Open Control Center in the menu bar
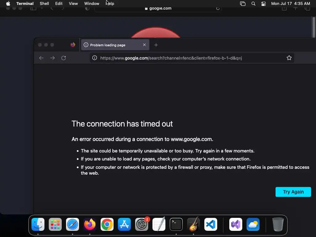 (x=264, y=4)
